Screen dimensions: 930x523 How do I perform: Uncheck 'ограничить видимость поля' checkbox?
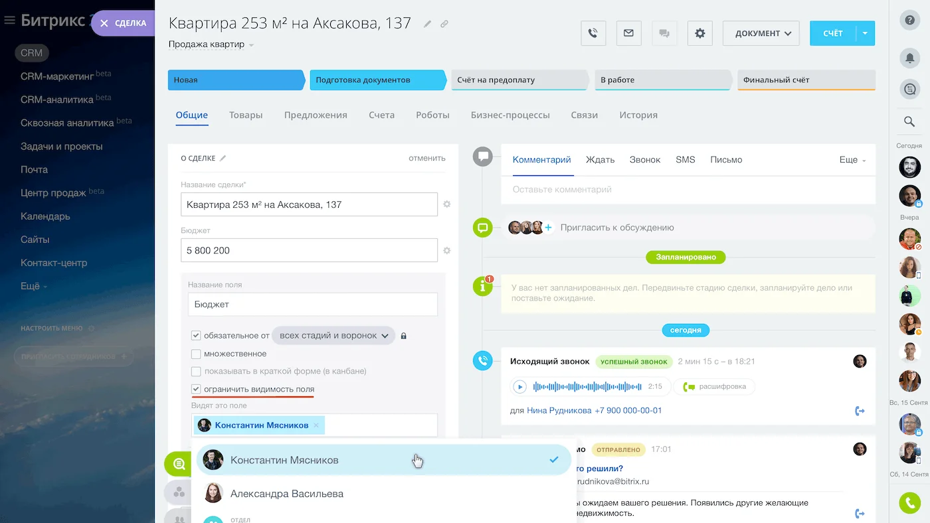point(196,390)
